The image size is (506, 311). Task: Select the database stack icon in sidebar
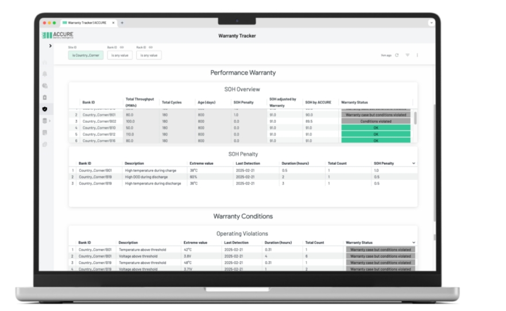click(45, 120)
